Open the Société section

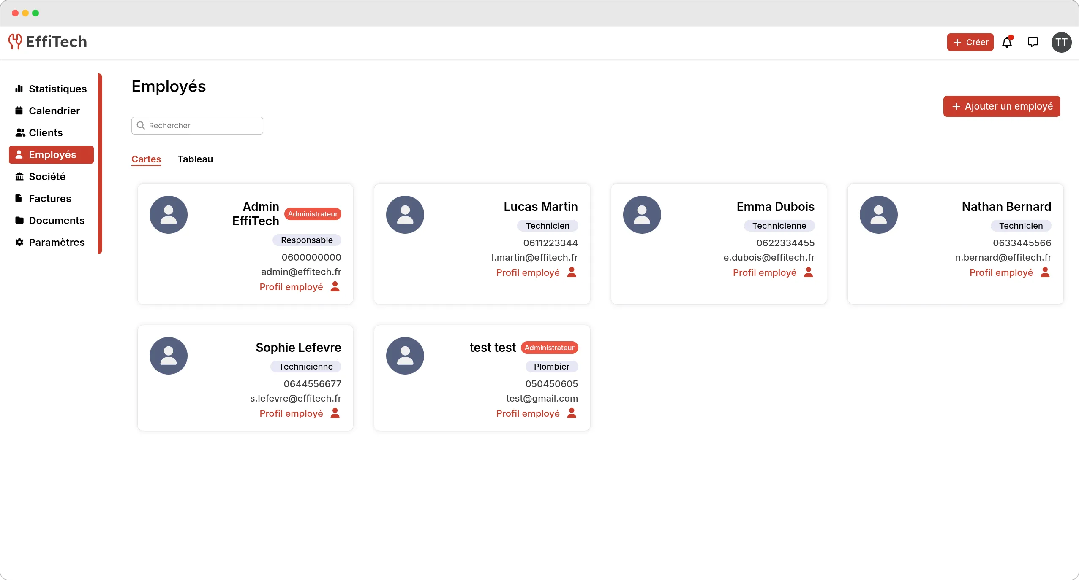[x=47, y=176]
